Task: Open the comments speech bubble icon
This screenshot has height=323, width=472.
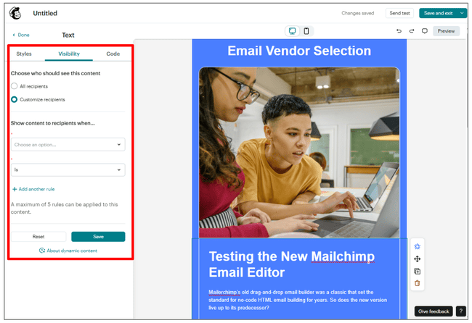Action: (425, 31)
